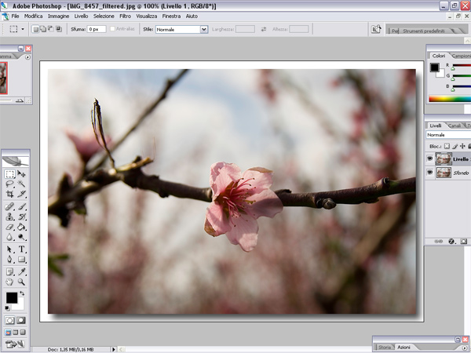471x353 pixels.
Task: Select the Move tool
Action: pyautogui.click(x=22, y=173)
